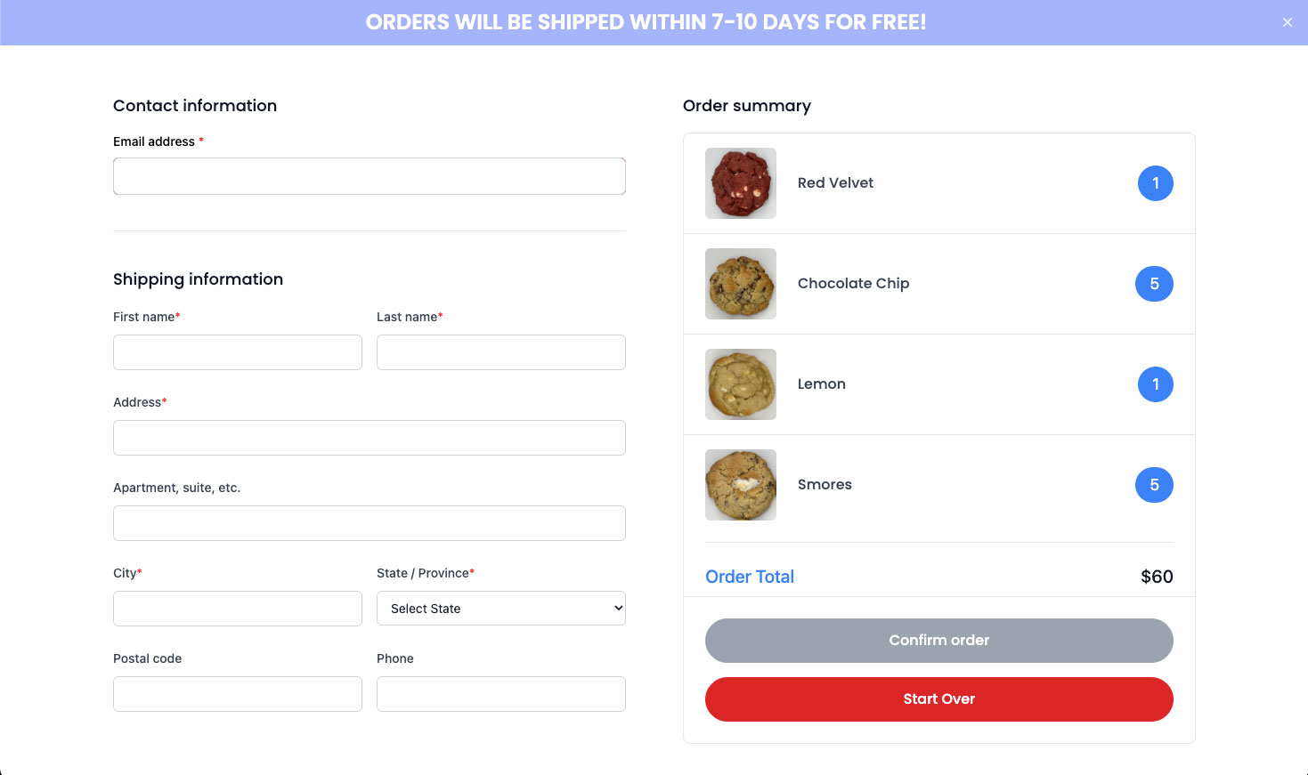Screen dimensions: 1308x775
Task: Click into the City field
Action: [x=238, y=609]
